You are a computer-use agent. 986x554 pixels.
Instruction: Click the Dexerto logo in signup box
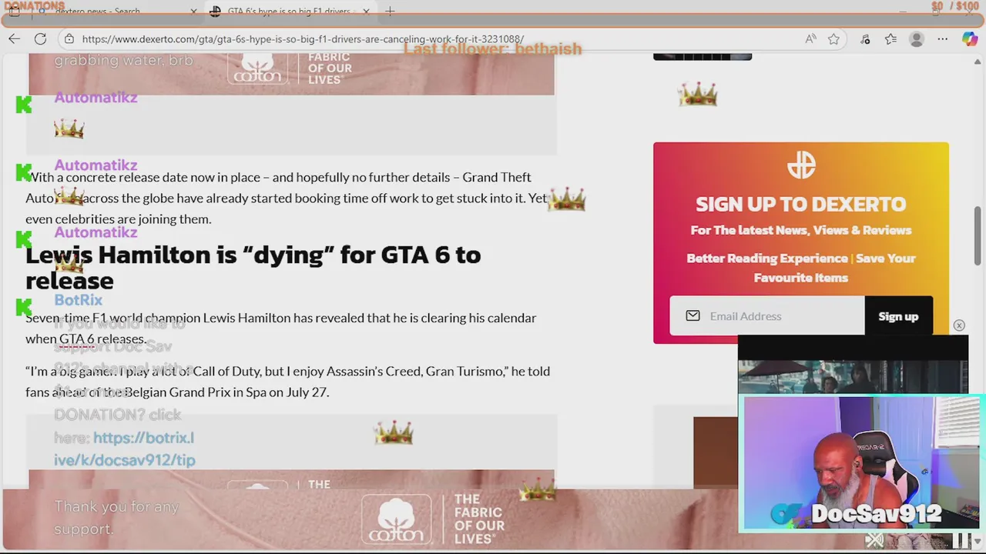pos(801,165)
